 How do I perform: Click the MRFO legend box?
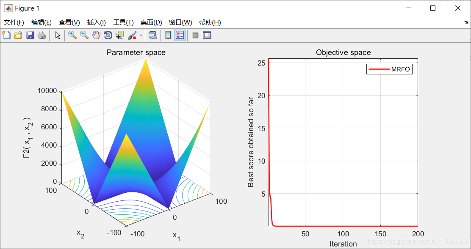[389, 69]
